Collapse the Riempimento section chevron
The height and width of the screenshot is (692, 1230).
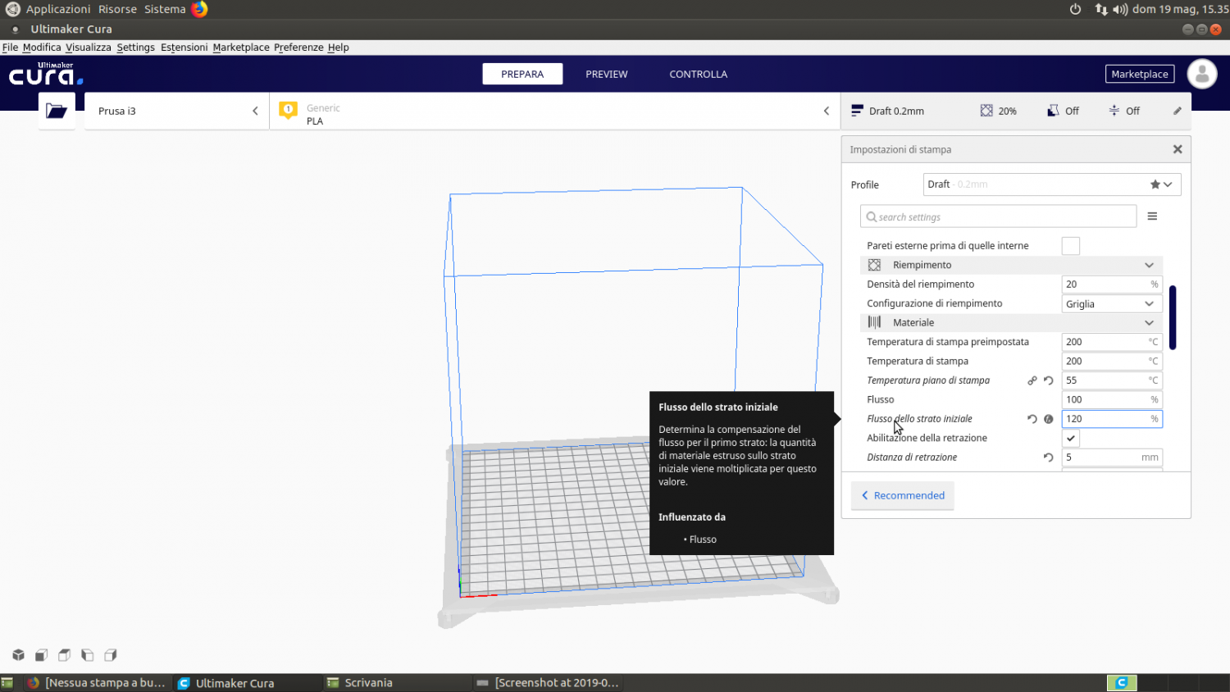coord(1149,265)
